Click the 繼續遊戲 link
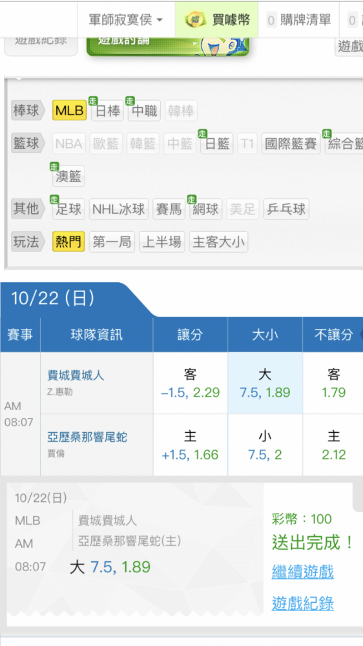363x646 pixels. click(303, 572)
